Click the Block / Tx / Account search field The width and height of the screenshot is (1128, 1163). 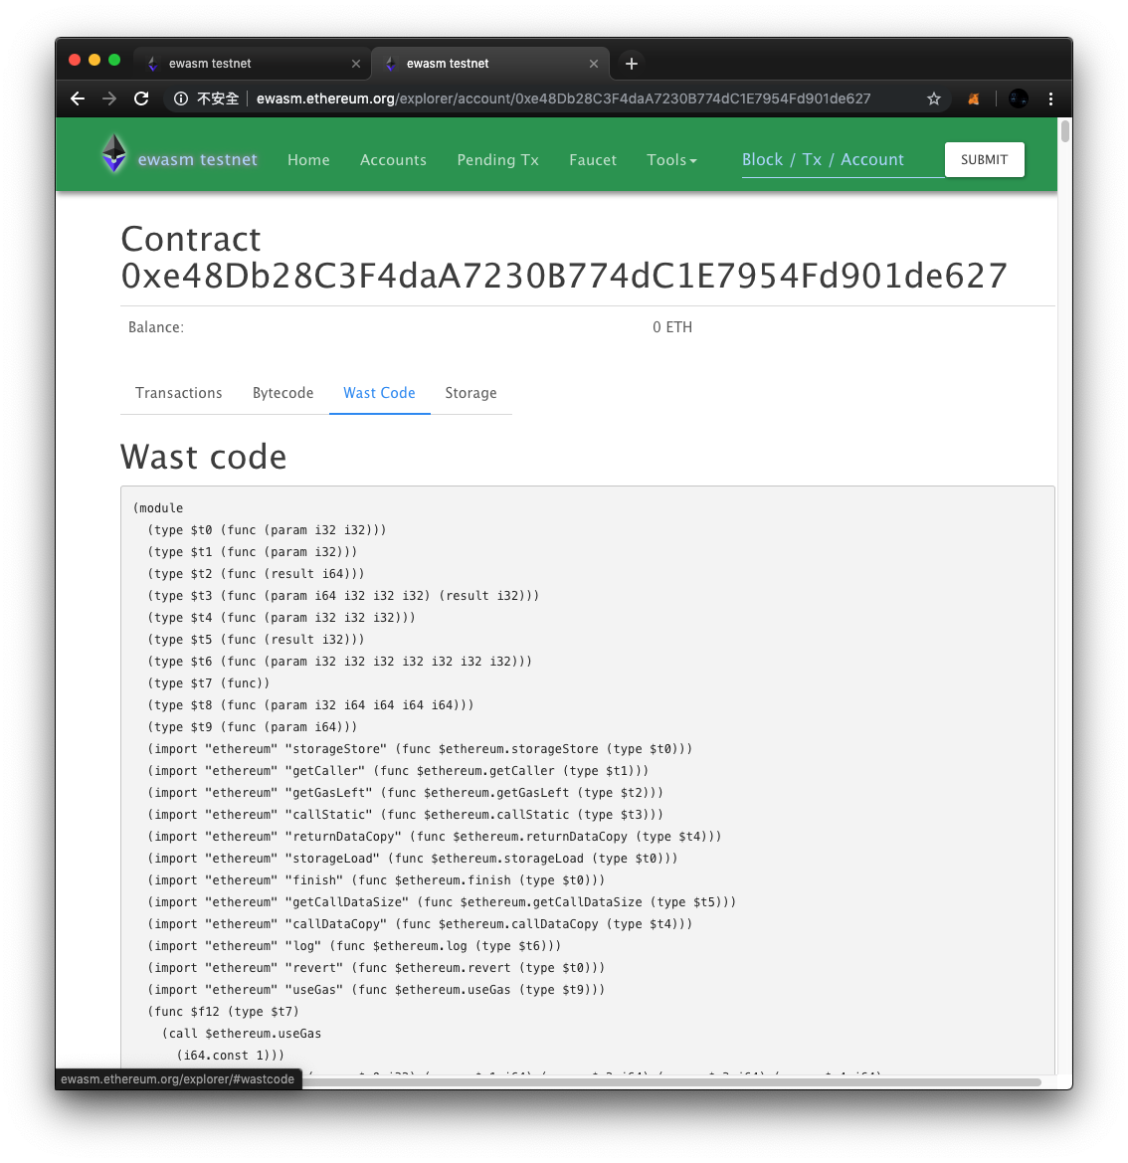pyautogui.click(x=842, y=160)
